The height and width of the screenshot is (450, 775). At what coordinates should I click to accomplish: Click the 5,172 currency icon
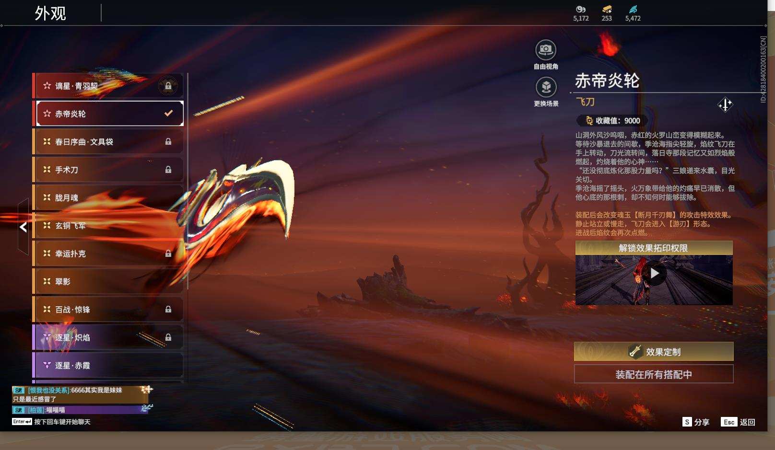coord(581,9)
